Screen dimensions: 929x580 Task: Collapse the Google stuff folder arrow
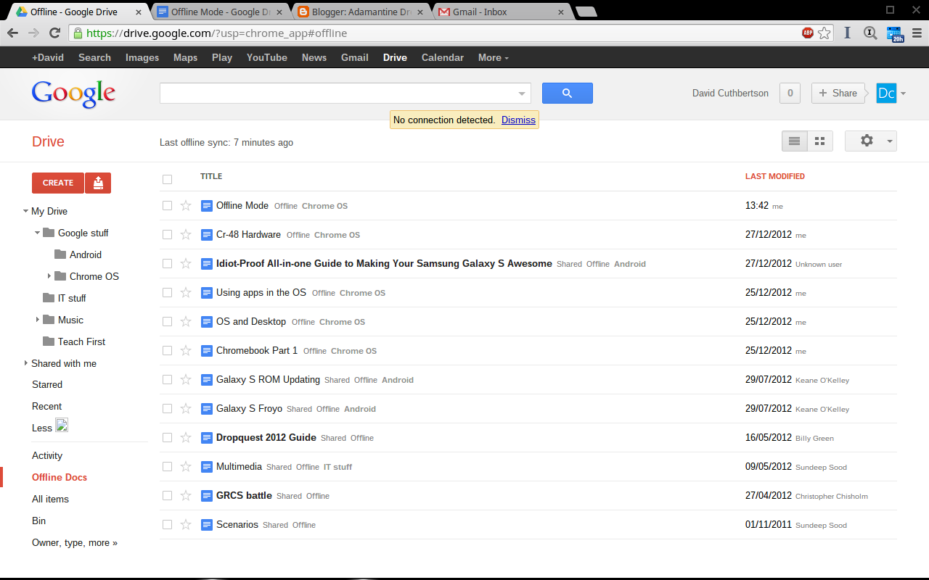pos(37,233)
